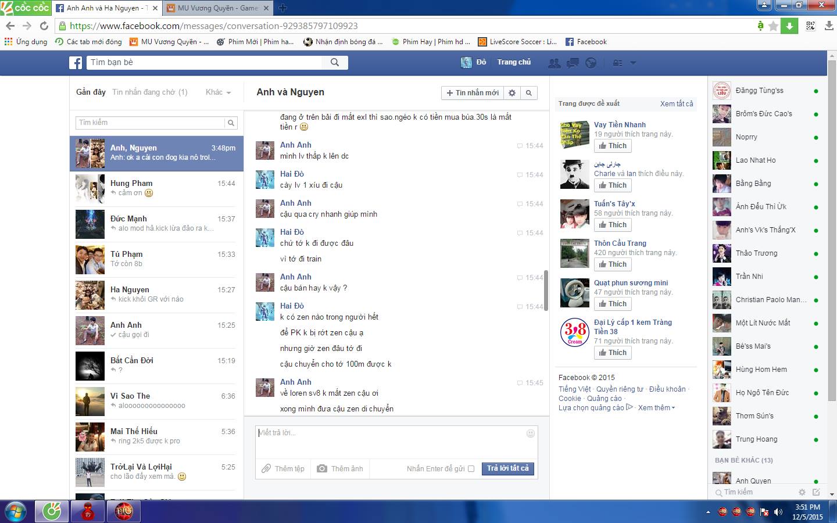Click the Cốc Cốc green download arrow

(789, 26)
